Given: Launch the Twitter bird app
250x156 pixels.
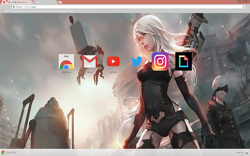Looking at the screenshot, I should 137,62.
